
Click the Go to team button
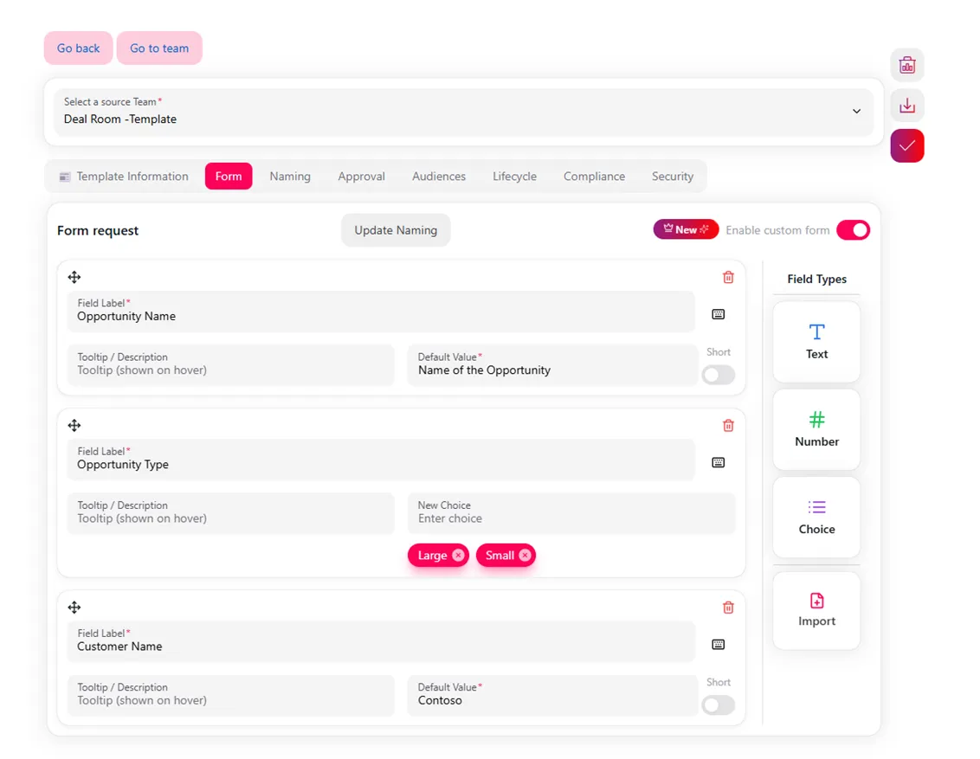point(159,48)
